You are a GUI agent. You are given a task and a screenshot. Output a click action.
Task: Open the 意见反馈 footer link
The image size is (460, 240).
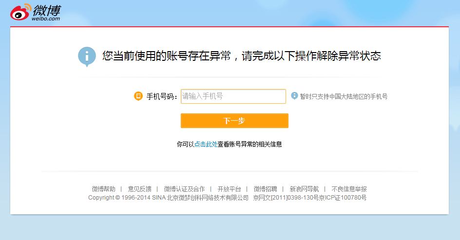coord(140,189)
